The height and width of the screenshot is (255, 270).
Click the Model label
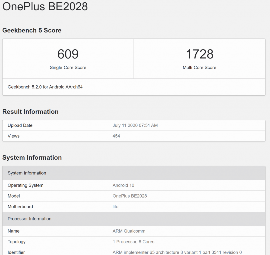tap(14, 196)
